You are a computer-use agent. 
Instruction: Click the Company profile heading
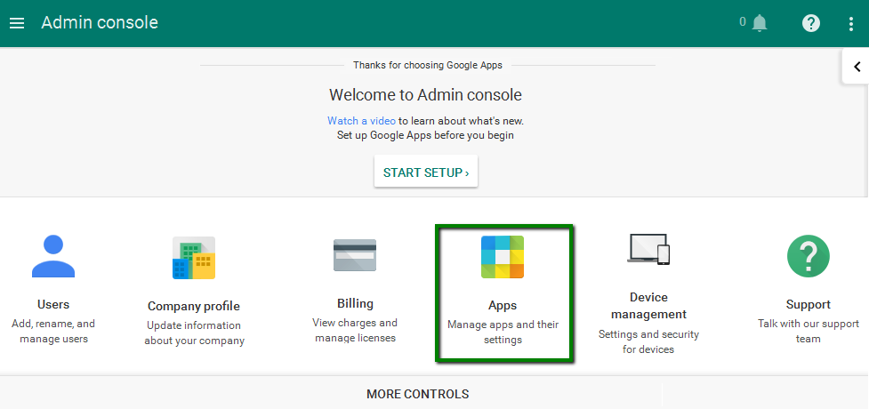coord(194,306)
